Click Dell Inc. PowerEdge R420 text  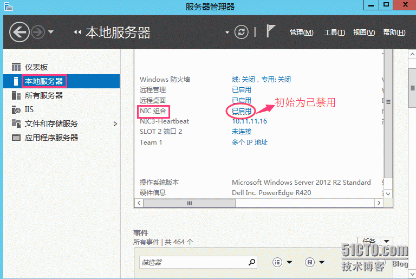click(271, 193)
